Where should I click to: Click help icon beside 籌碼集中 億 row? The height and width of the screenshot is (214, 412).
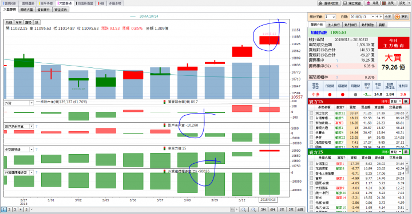(x=337, y=60)
